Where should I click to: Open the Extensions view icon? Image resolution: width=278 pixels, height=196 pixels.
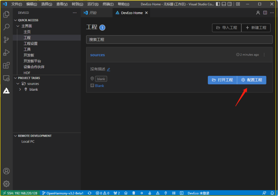click(6, 65)
